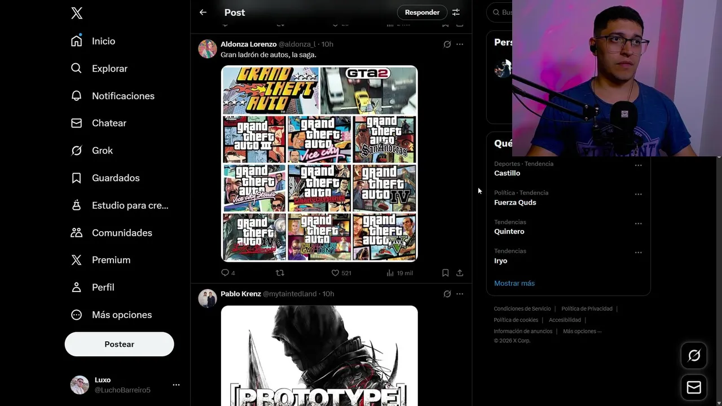Open 10h timestamp on Aldonza's post
Viewport: 722px width, 406px height.
327,44
